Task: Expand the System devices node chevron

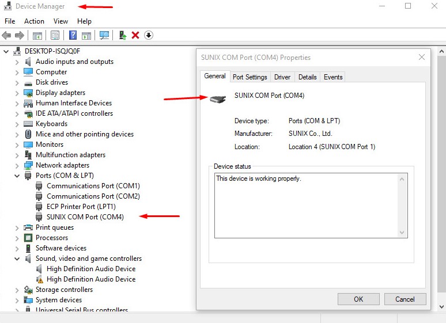Action: point(17,301)
